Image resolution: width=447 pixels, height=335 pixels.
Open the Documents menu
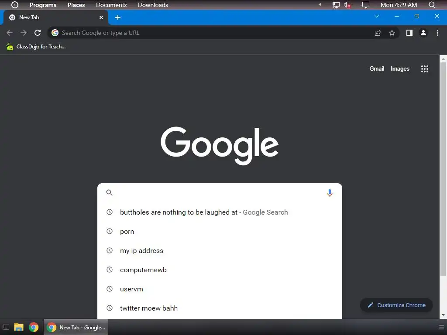111,5
